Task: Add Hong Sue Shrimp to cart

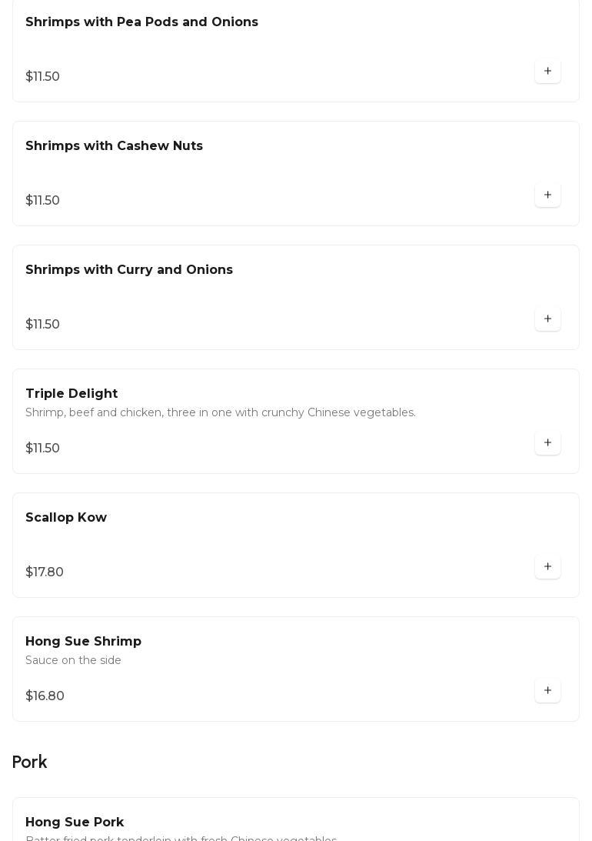Action: [547, 691]
